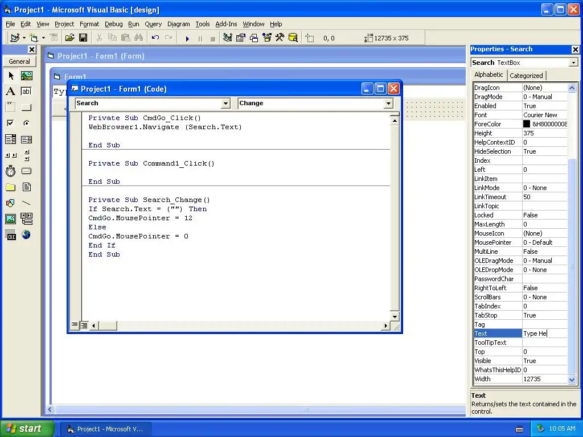Click the Open Project folder icon
This screenshot has width=583, height=437.
pos(69,38)
